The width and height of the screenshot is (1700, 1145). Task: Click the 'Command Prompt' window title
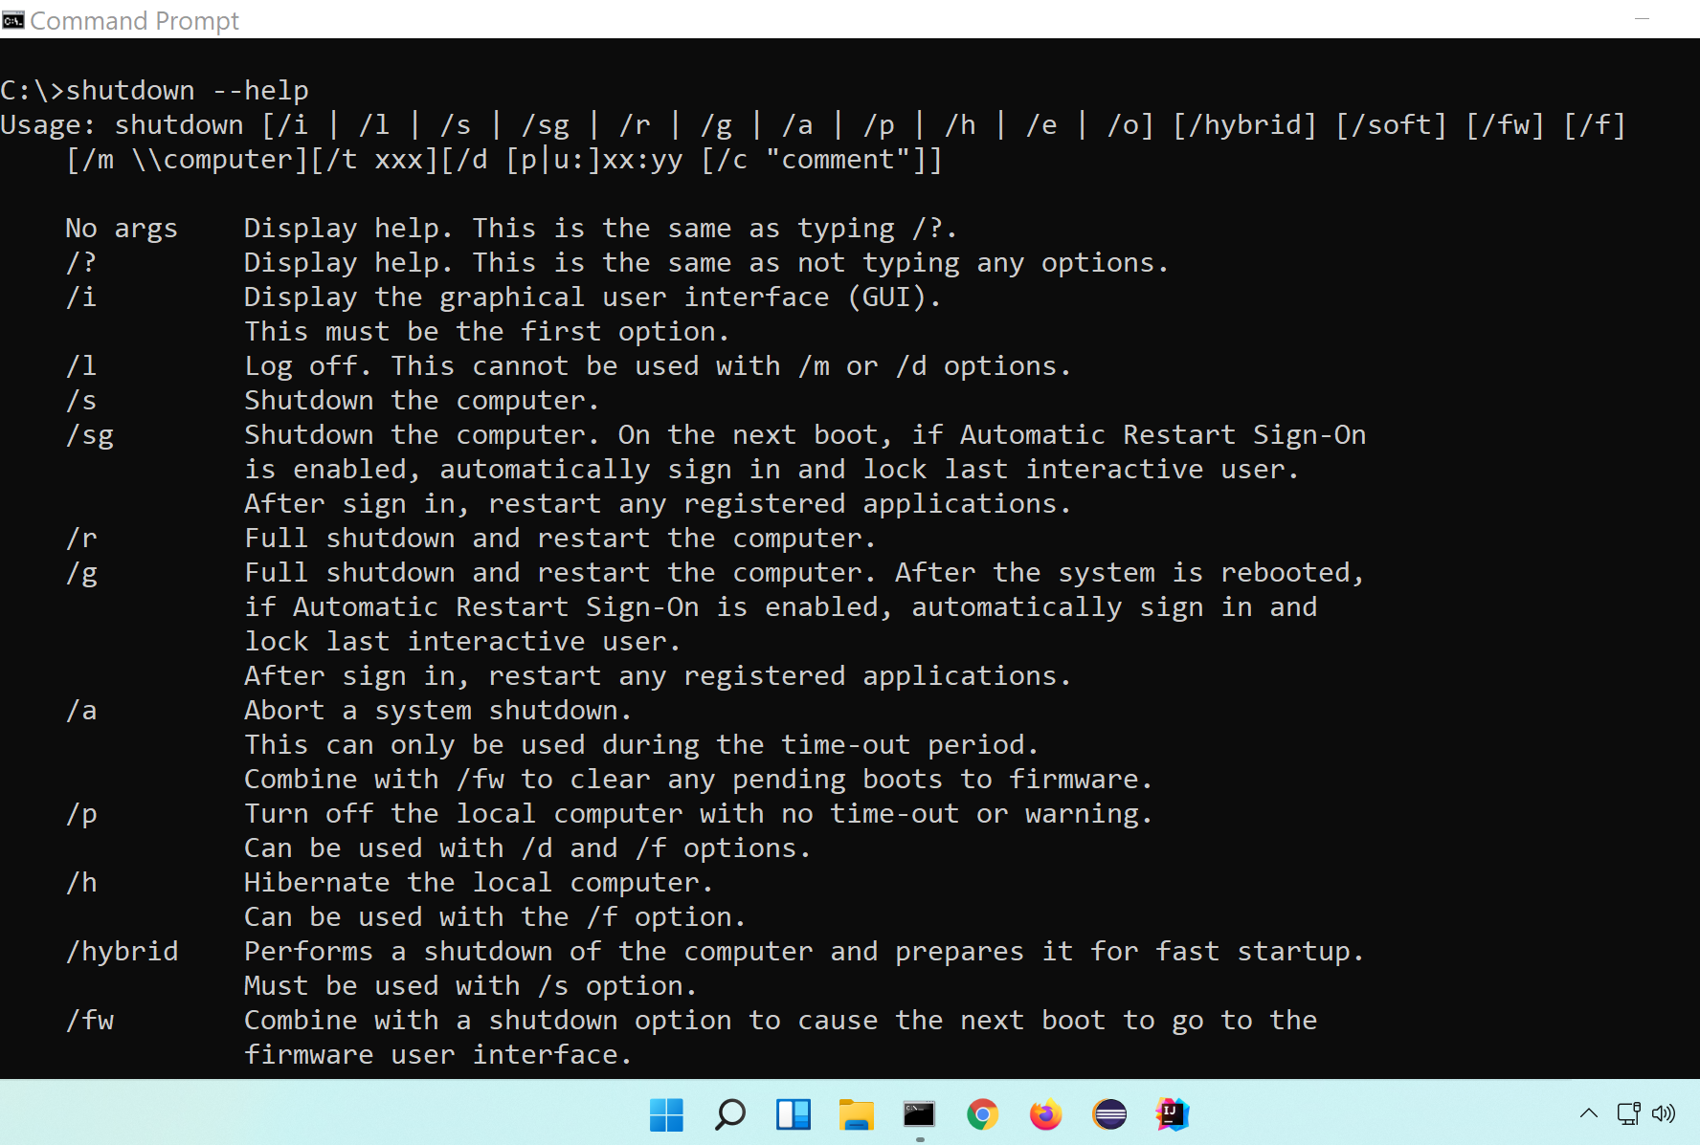click(135, 21)
